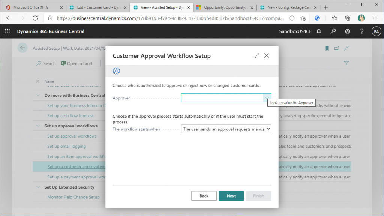Toggle the filter pane funnel icon
Screen dimensions: 384x216
[346, 63]
